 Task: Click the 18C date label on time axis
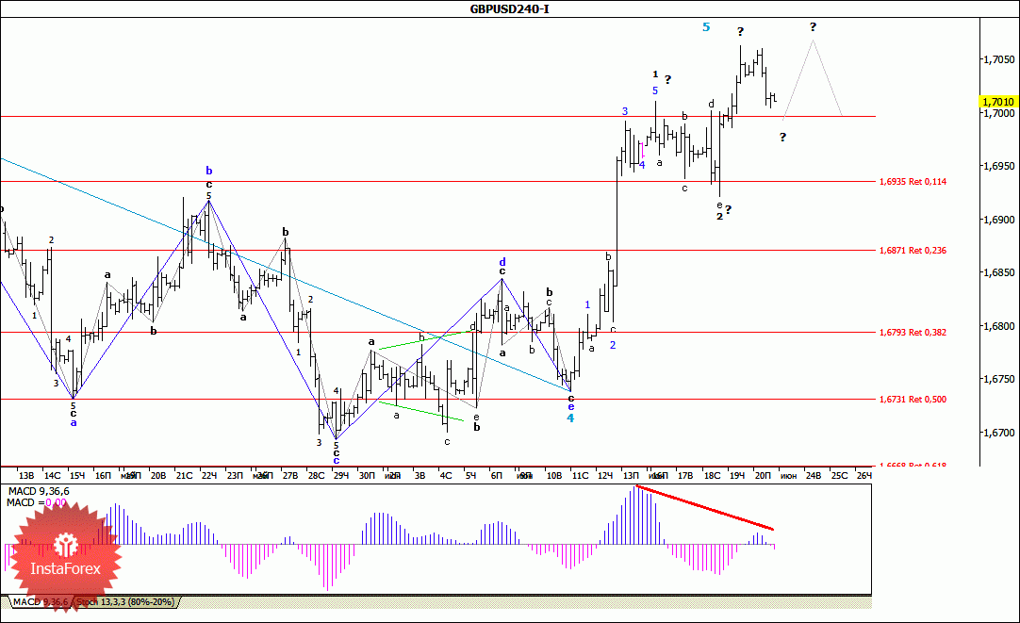(713, 475)
